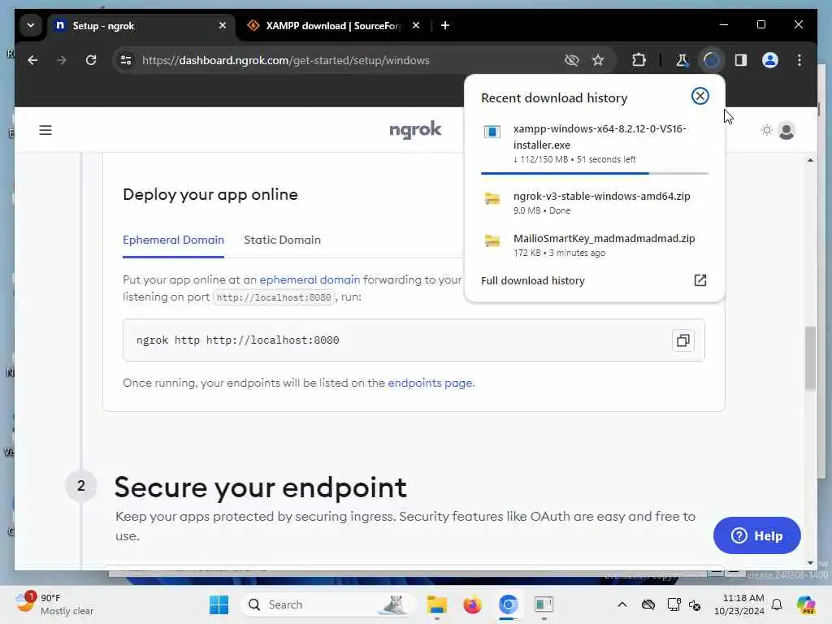This screenshot has width=832, height=624.
Task: Go back to the previous page
Action: [32, 60]
